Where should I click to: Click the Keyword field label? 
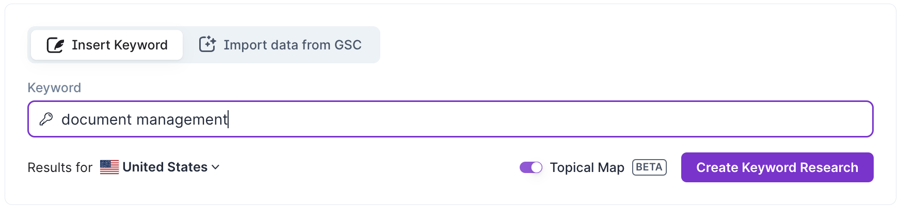[54, 88]
